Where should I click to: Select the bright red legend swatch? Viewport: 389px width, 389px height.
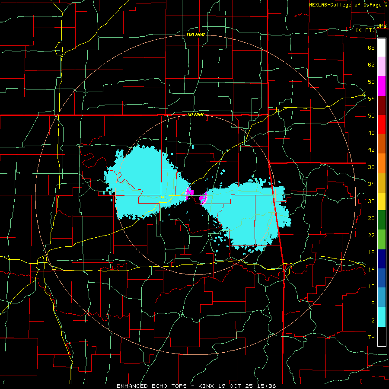382,124
